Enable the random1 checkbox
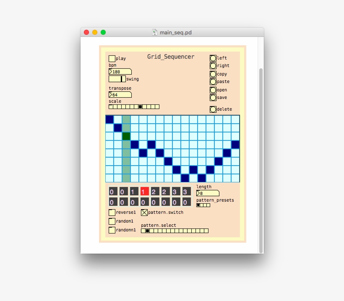Image resolution: width=344 pixels, height=301 pixels. click(x=112, y=221)
